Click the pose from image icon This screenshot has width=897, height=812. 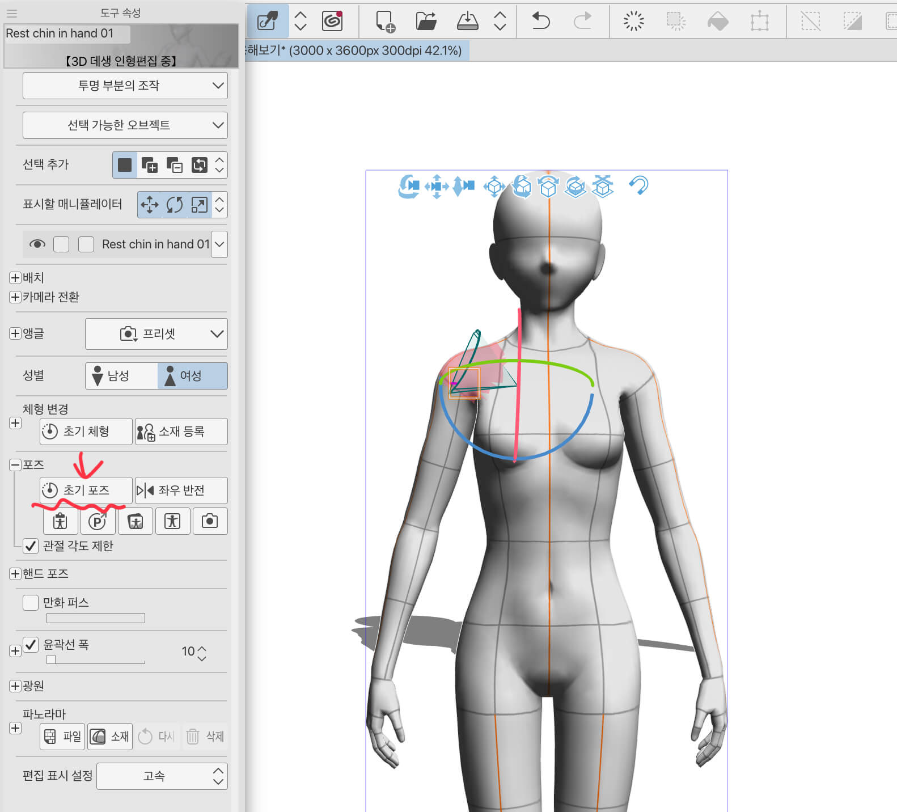point(135,521)
